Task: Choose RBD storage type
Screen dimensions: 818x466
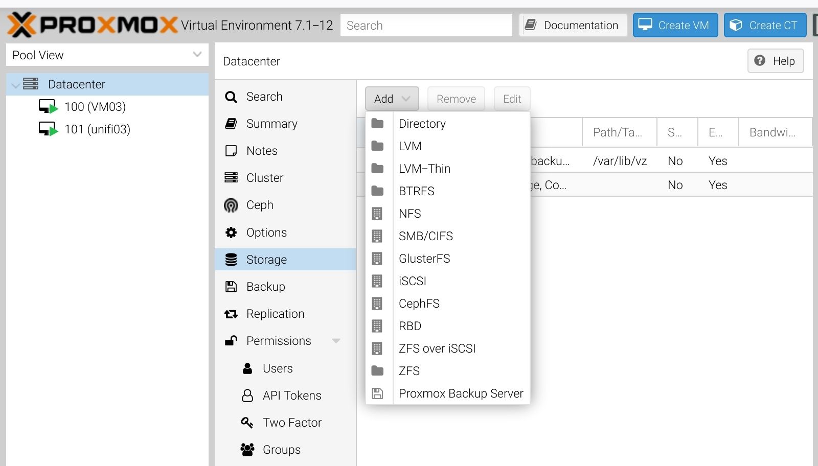Action: tap(448, 326)
